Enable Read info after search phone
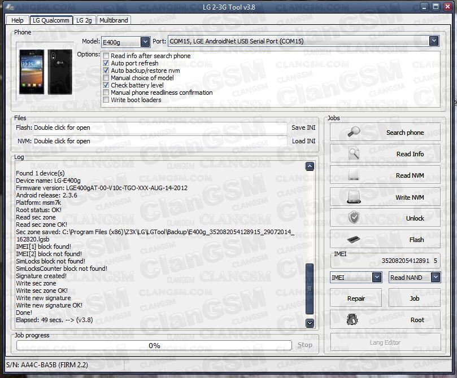This screenshot has height=378, width=457. tap(106, 56)
